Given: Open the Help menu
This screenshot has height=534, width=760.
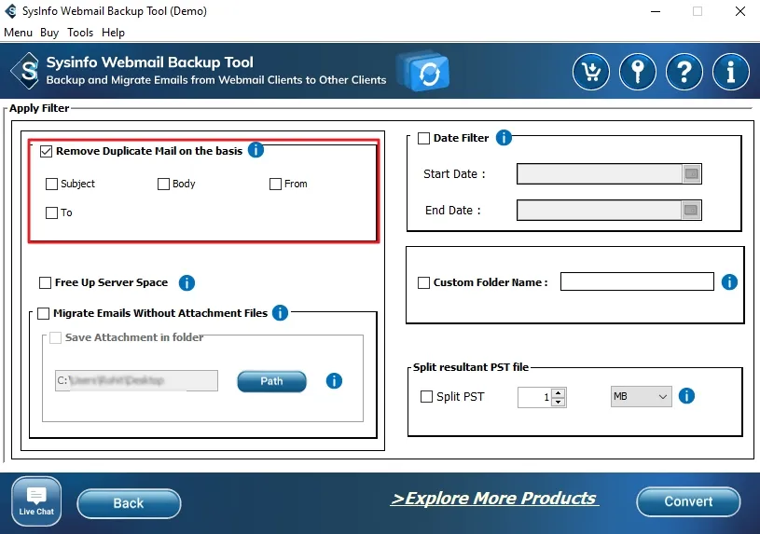Looking at the screenshot, I should point(113,33).
